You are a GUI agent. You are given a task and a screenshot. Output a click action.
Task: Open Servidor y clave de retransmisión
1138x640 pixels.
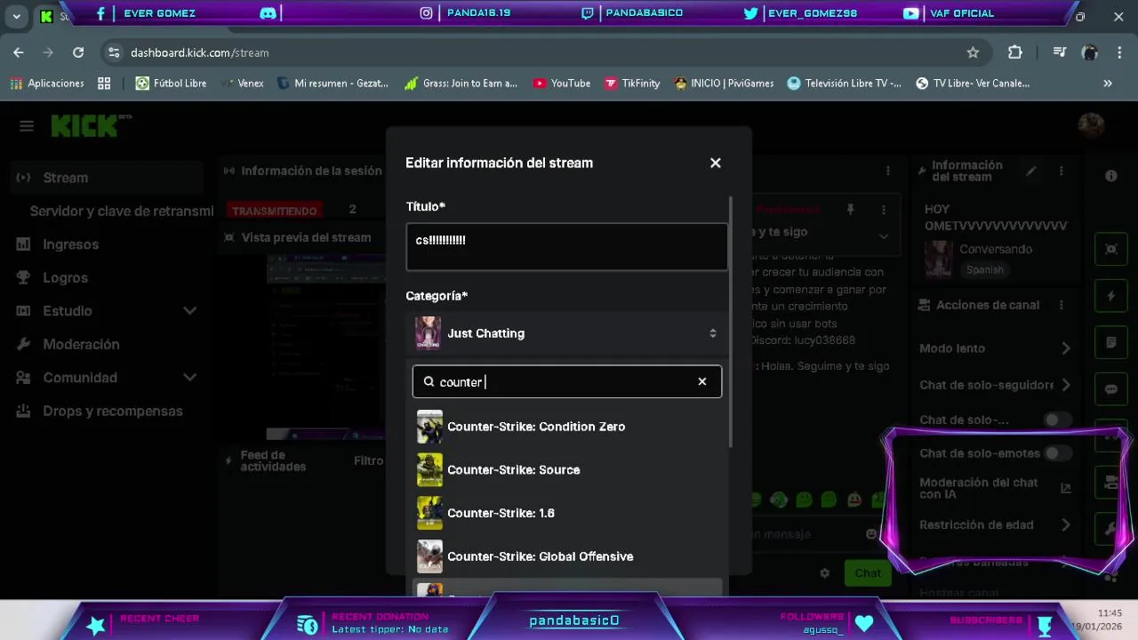(121, 211)
